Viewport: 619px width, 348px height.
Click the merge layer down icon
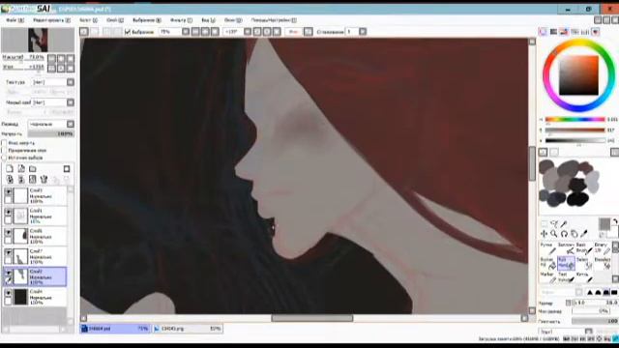(21, 180)
